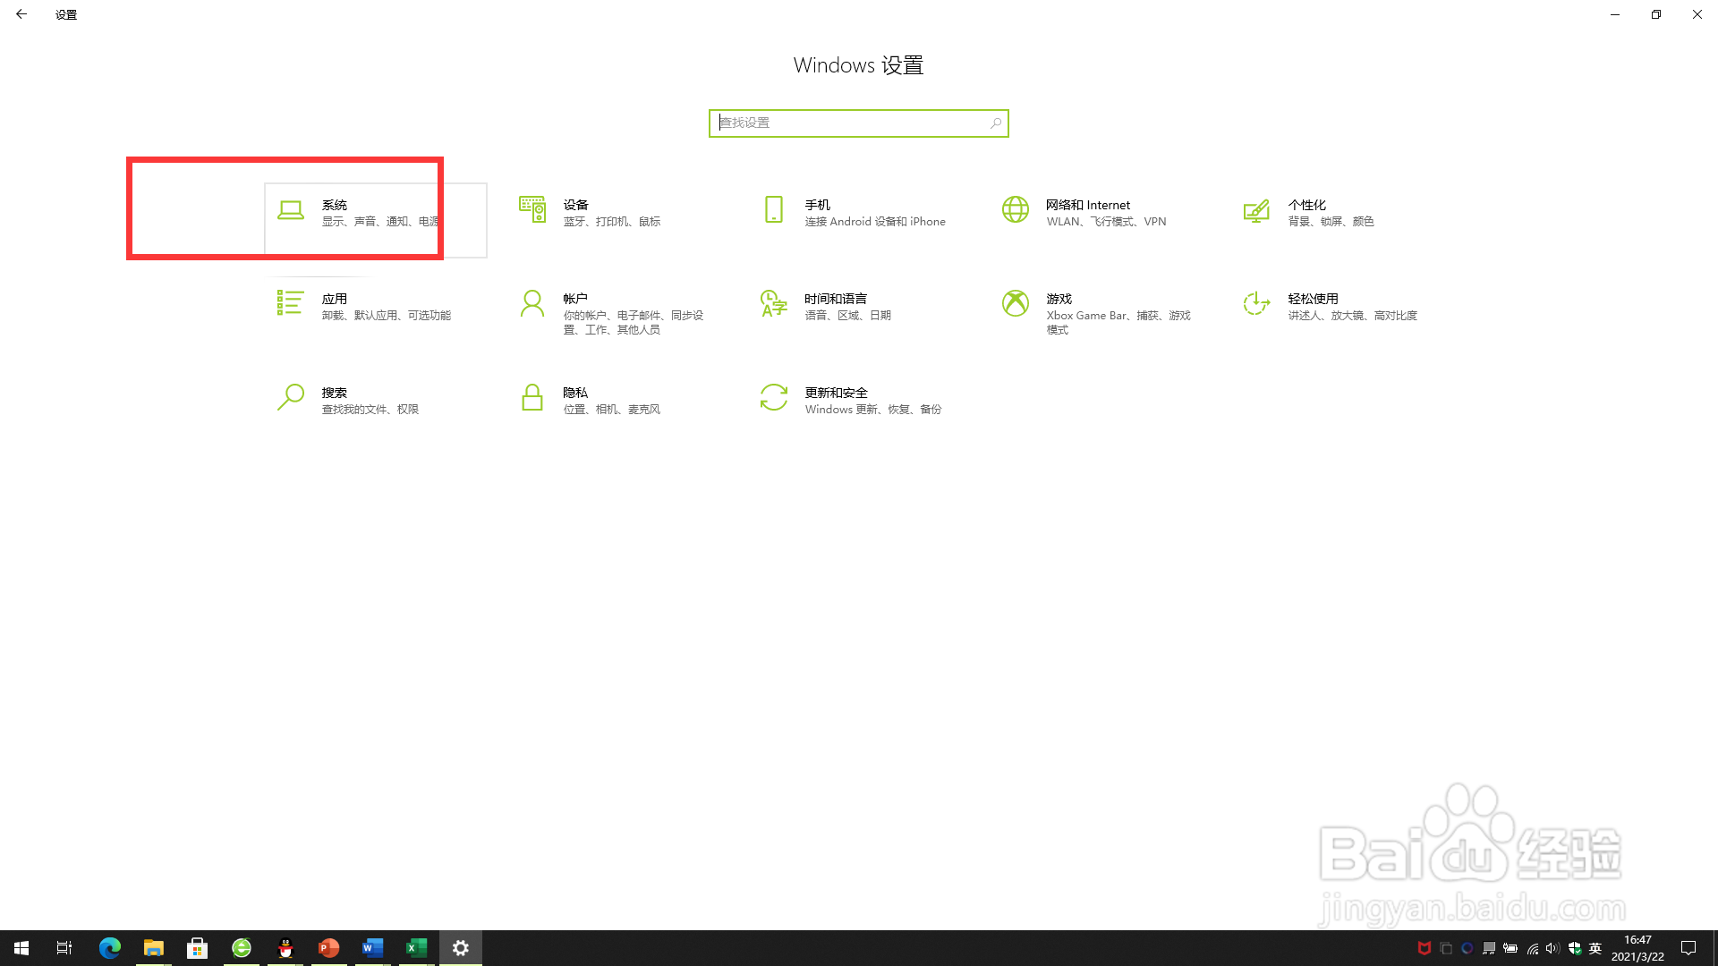Click the 查找设置 search input field
The height and width of the screenshot is (966, 1718).
click(850, 123)
